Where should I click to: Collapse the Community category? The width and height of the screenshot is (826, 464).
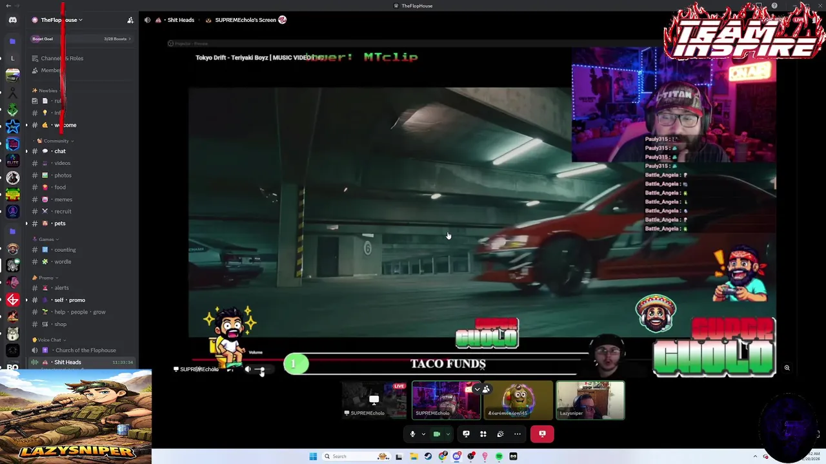[x=54, y=140]
